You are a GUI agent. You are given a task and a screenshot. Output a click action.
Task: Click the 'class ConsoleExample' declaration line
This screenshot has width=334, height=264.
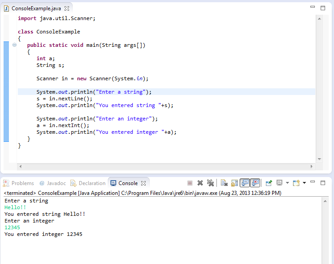49,32
